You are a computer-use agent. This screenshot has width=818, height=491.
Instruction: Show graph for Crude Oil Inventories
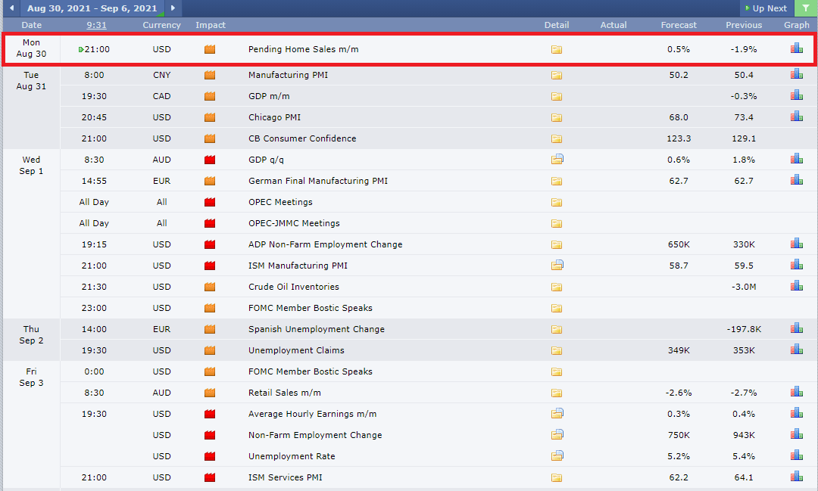tap(797, 286)
